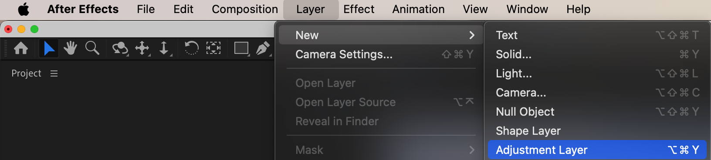The image size is (711, 160).
Task: Open the Composition menu
Action: pos(245,9)
